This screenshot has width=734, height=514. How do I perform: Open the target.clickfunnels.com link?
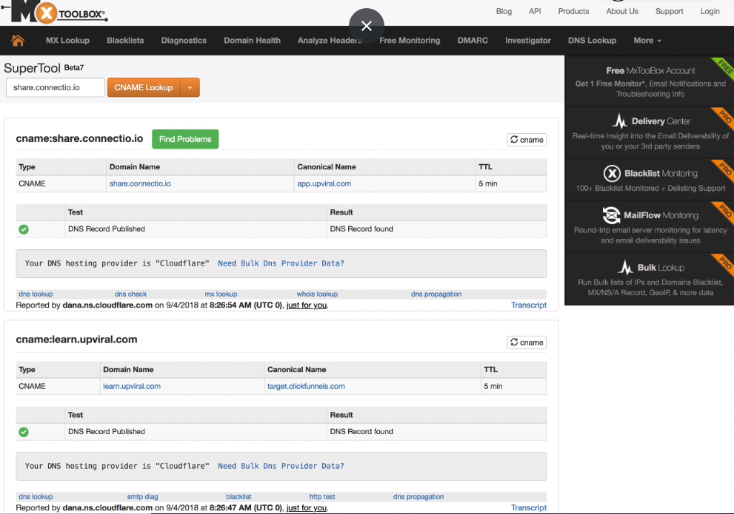point(306,387)
